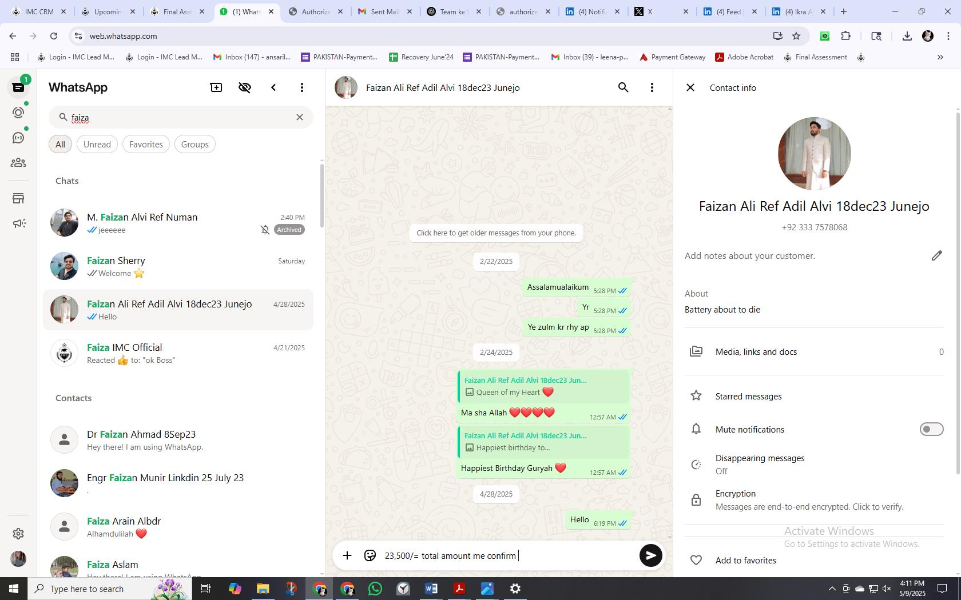Click chat header avatar of Faizan Ali
Screen dimensions: 961x600
pyautogui.click(x=346, y=87)
